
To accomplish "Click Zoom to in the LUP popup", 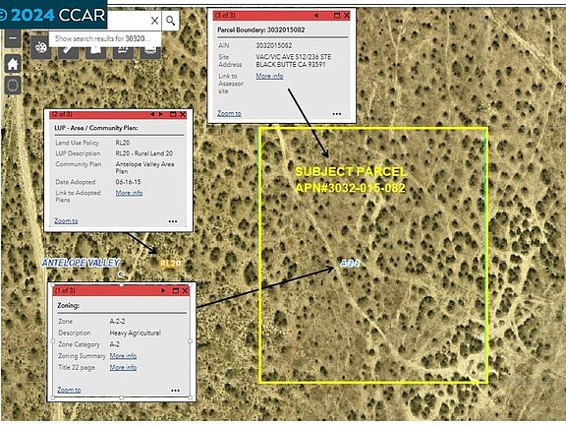I will point(66,220).
